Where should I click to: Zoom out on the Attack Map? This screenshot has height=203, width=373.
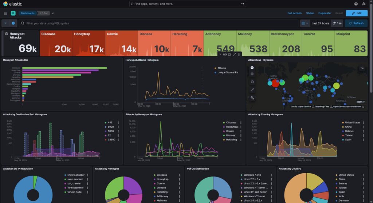pyautogui.click(x=252, y=74)
